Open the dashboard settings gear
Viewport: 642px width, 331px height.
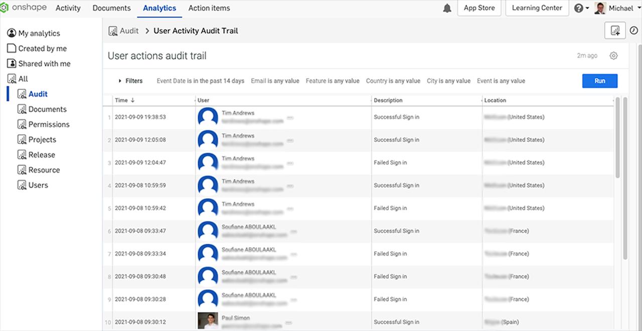pos(613,56)
